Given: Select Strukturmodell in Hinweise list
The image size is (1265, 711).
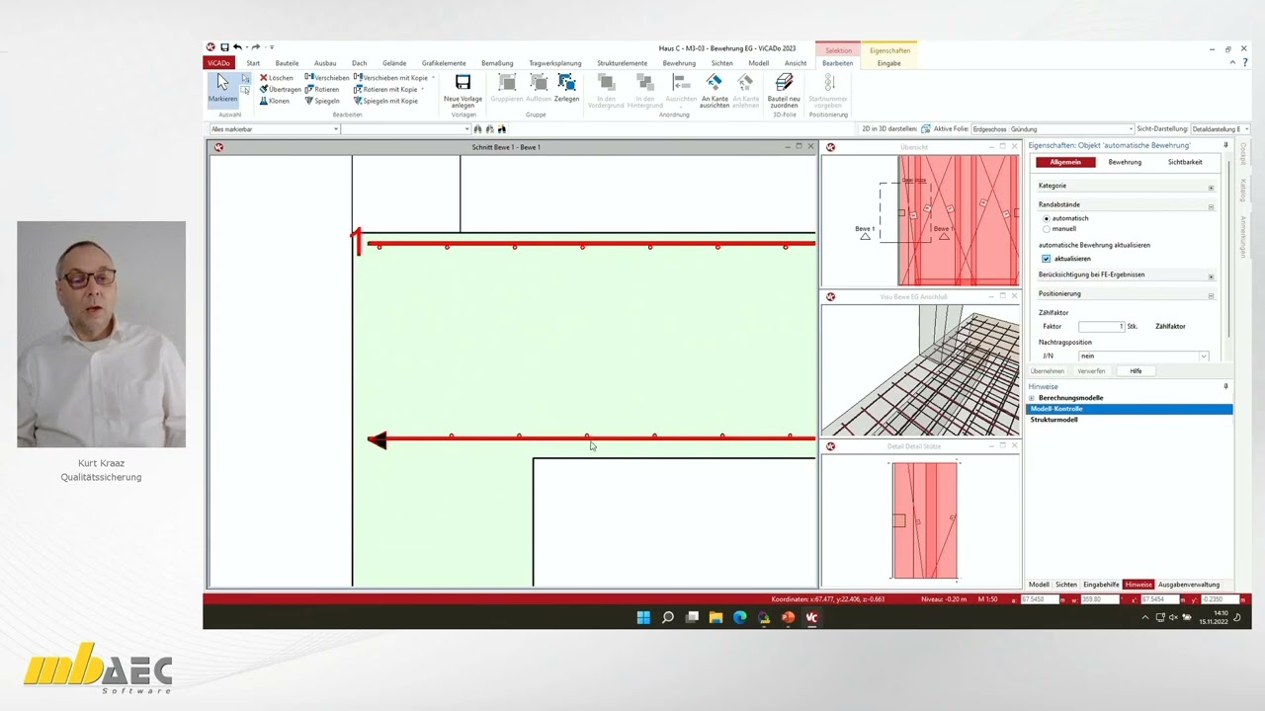Looking at the screenshot, I should pyautogui.click(x=1054, y=420).
